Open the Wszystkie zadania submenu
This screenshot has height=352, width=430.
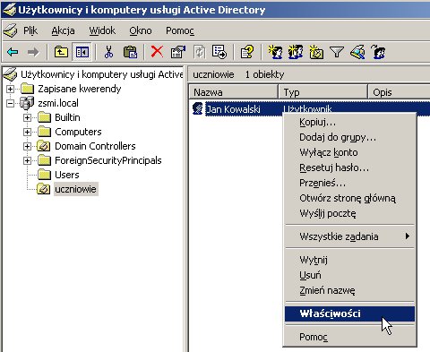[349, 236]
